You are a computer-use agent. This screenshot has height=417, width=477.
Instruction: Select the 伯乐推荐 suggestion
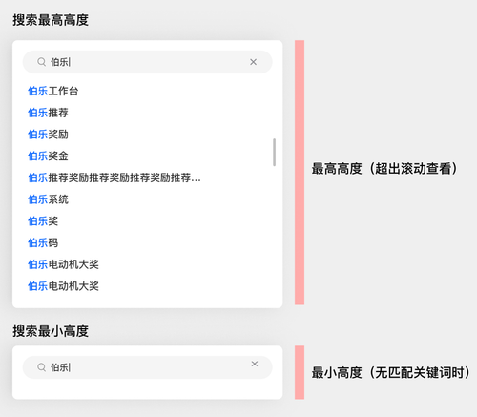[x=48, y=113]
